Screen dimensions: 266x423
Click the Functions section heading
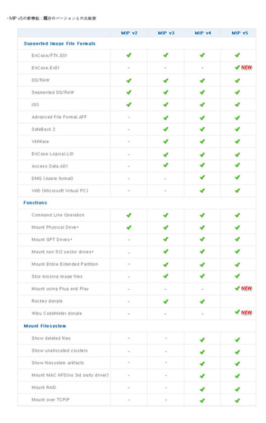(x=35, y=203)
